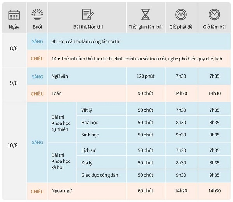Click the clock icon above Giờ phát đề

[181, 14]
